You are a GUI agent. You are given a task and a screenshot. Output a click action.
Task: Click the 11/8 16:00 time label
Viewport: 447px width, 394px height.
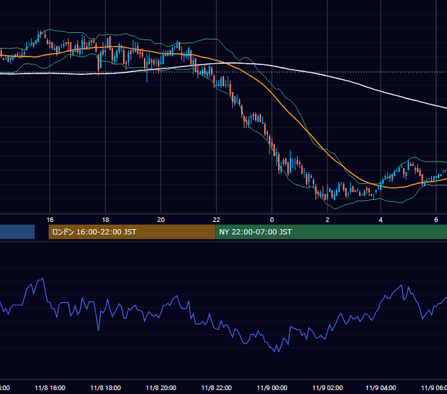(x=50, y=387)
